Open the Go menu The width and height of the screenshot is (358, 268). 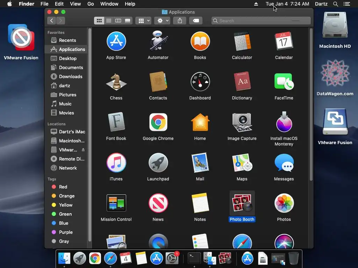pos(91,4)
